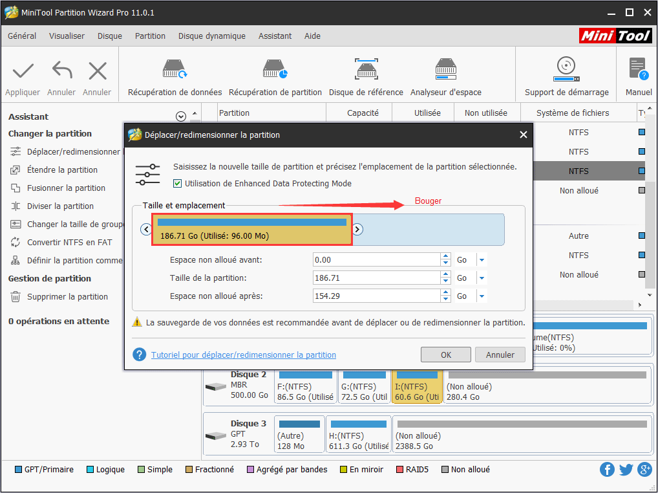Open the Partition menu
The image size is (658, 493).
pyautogui.click(x=150, y=36)
